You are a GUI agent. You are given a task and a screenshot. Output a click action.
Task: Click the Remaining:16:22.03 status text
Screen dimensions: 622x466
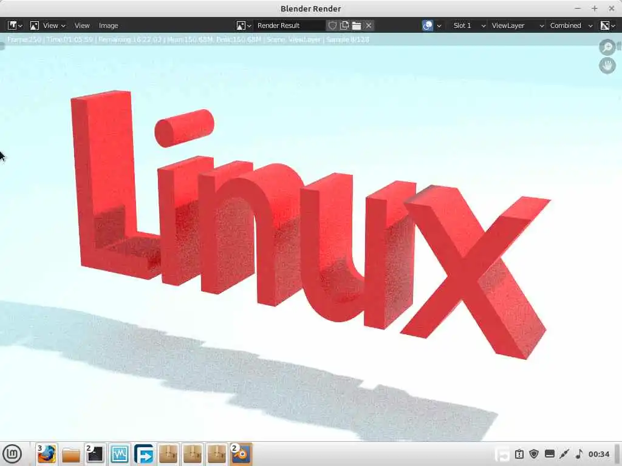pyautogui.click(x=130, y=39)
